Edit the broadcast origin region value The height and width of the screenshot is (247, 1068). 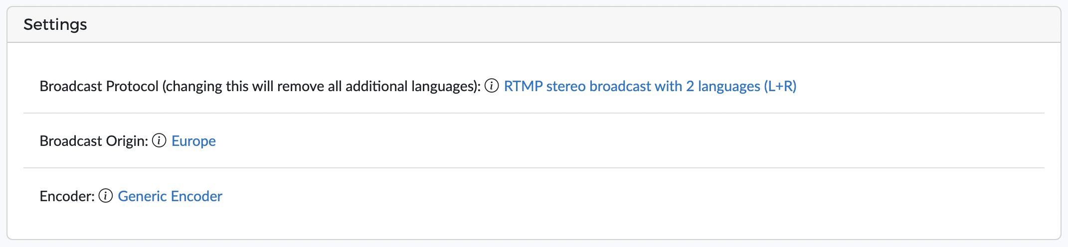click(x=193, y=141)
